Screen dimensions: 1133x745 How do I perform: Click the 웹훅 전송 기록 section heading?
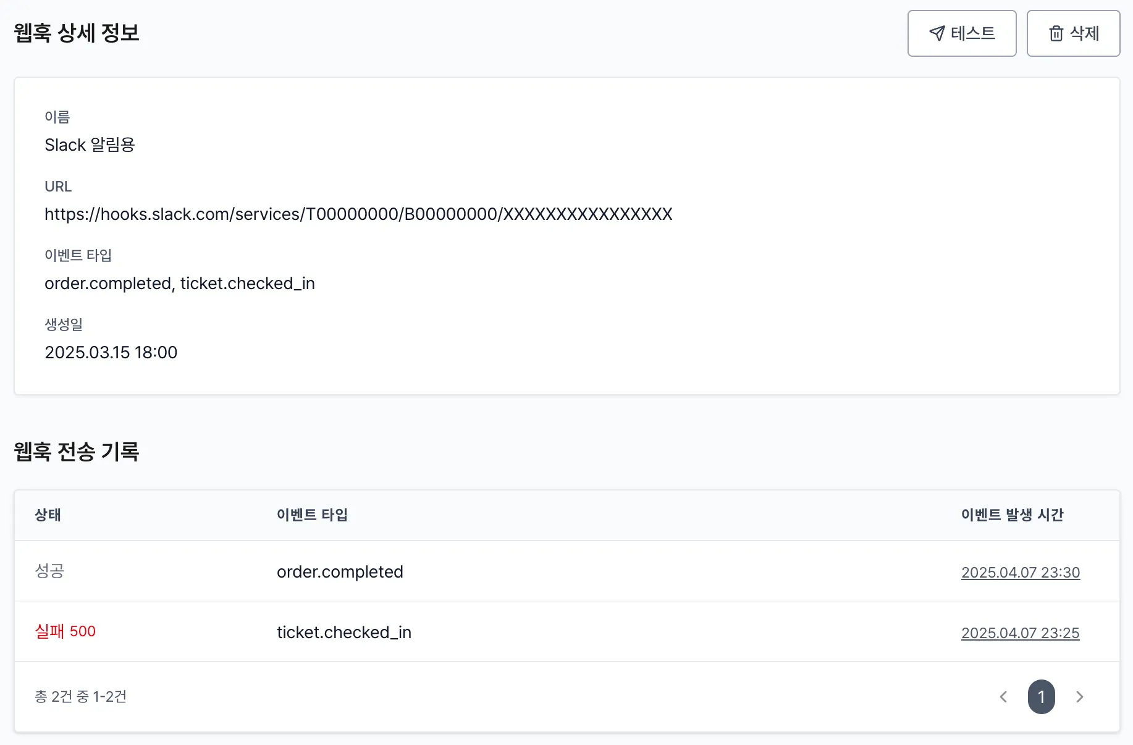pos(77,452)
